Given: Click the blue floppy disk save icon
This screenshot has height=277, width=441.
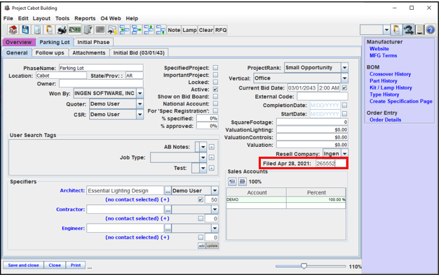Looking at the screenshot, I should [25, 30].
